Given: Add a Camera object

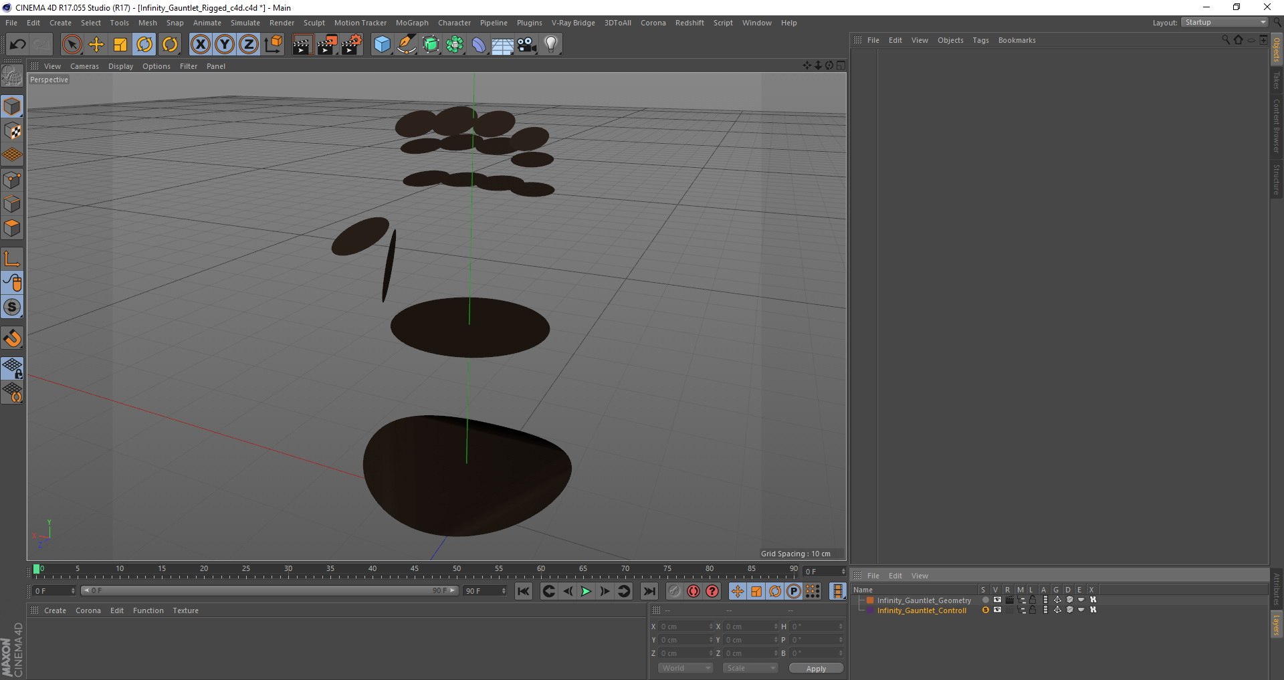Looking at the screenshot, I should click(x=527, y=45).
